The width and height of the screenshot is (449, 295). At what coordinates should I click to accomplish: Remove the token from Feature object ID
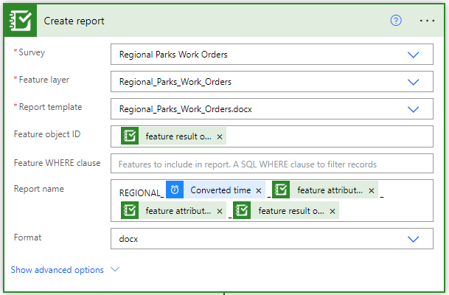220,136
